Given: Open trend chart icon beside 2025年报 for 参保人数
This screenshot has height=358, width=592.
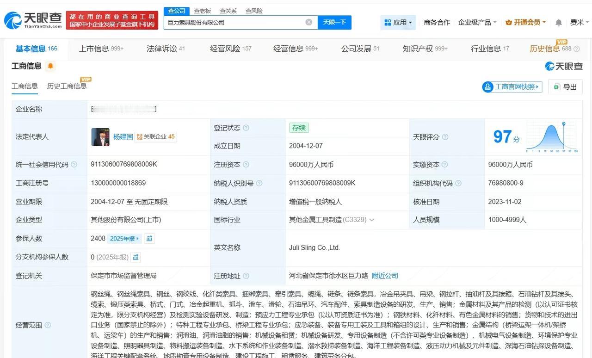Looking at the screenshot, I should point(149,239).
